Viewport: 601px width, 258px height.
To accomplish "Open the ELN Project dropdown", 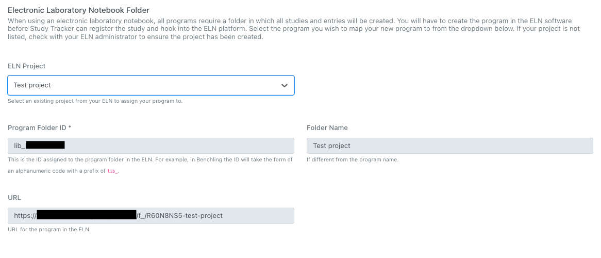I will tap(151, 85).
